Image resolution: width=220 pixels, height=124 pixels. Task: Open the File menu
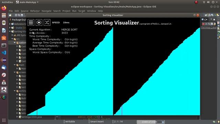pos(11,11)
